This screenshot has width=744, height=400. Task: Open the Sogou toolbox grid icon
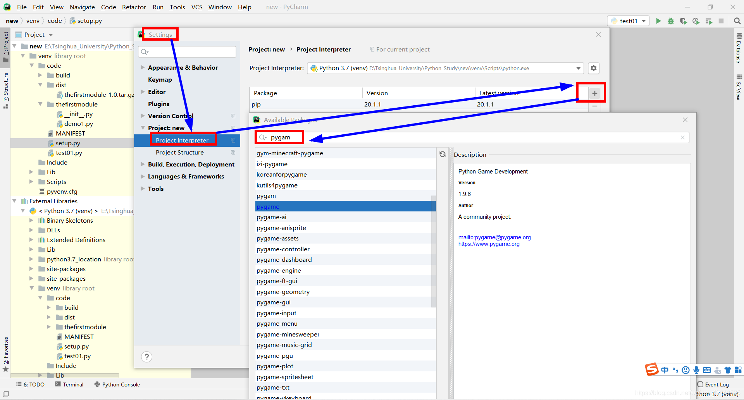point(738,370)
